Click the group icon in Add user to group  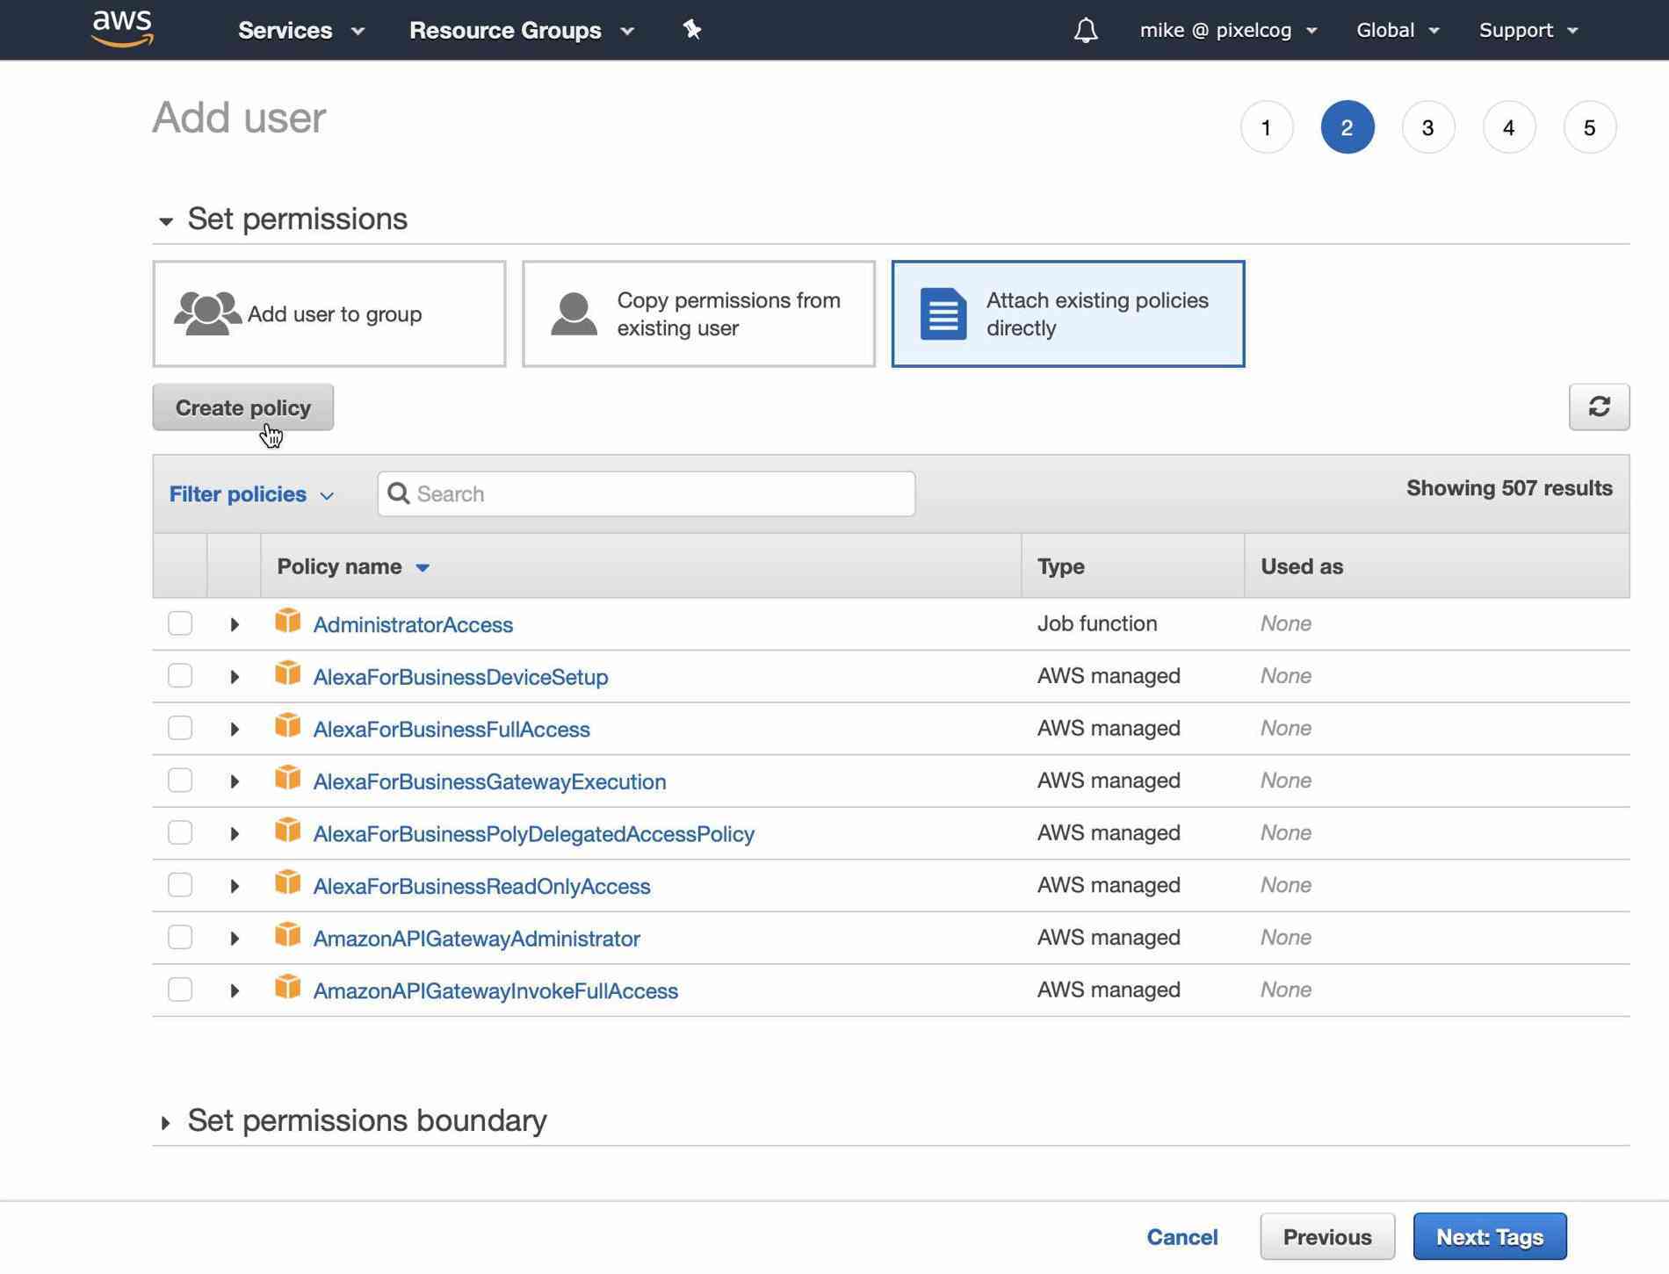pos(207,313)
